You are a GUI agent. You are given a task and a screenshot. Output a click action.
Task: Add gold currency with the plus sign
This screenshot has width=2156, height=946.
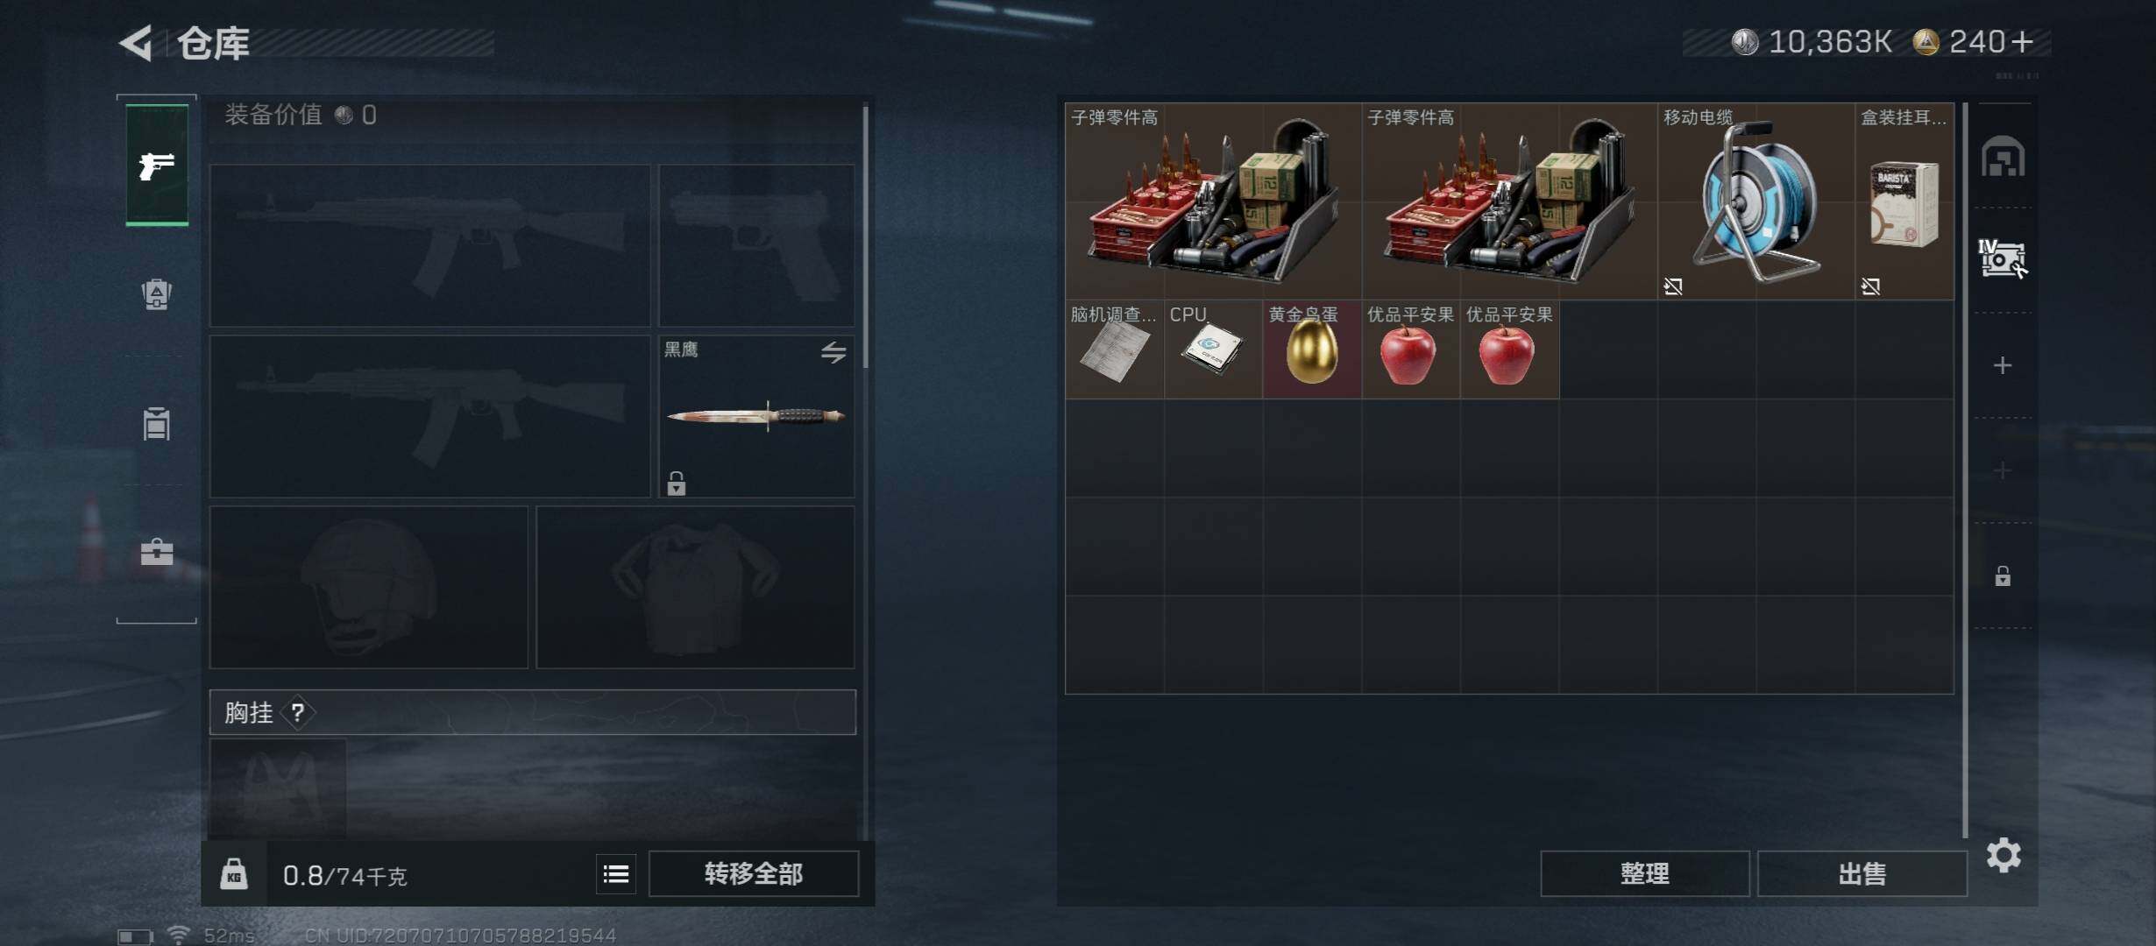click(2024, 41)
